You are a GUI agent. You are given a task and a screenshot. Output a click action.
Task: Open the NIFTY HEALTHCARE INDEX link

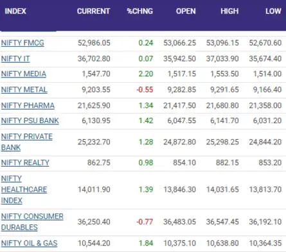(x=24, y=190)
